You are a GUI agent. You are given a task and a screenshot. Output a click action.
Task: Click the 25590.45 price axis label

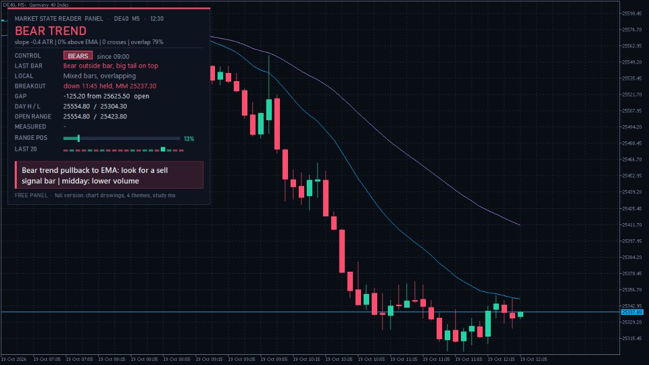[631, 14]
